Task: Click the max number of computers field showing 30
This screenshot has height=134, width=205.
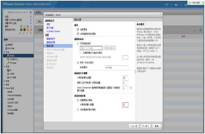Action: pyautogui.click(x=125, y=78)
